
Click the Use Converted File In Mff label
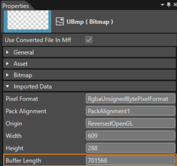coord(38,40)
